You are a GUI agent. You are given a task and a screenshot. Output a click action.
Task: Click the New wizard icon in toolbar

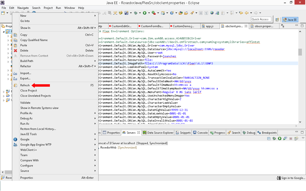(x=3, y=13)
